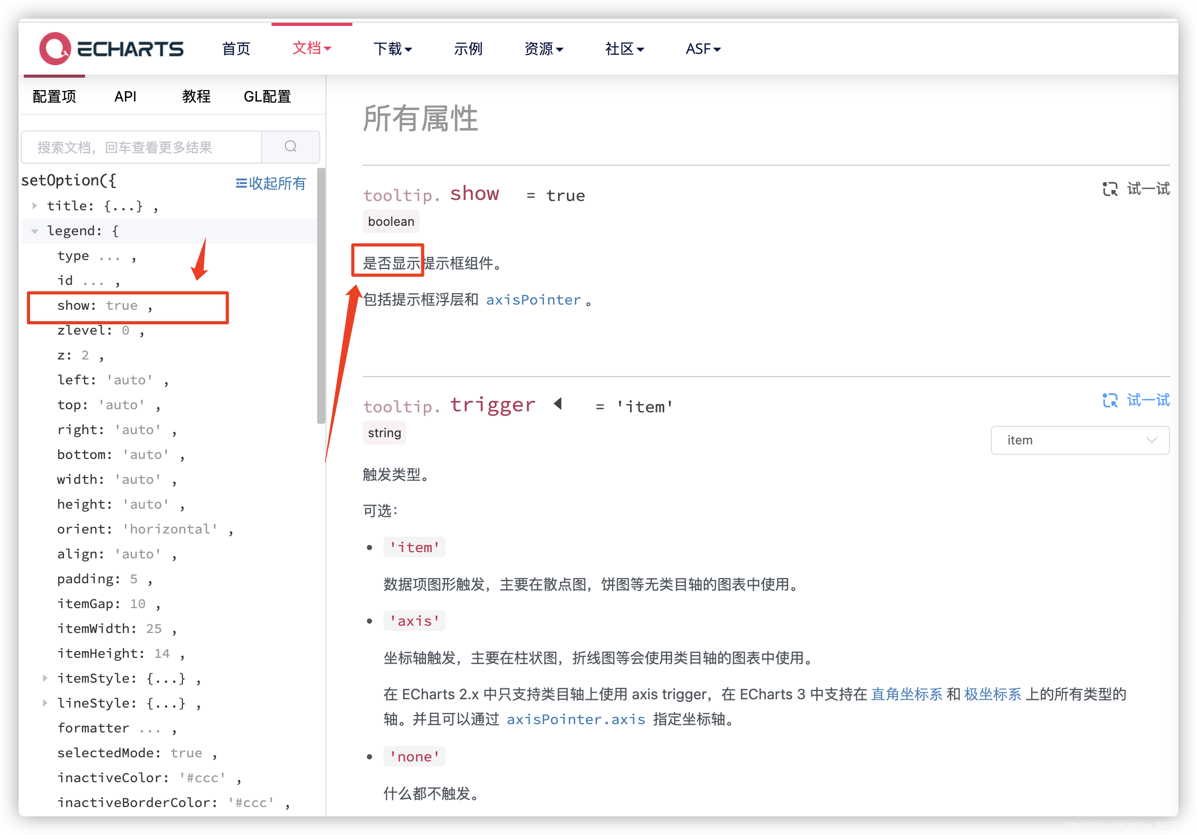
Task: Select the align: 'auto' option
Action: [117, 554]
